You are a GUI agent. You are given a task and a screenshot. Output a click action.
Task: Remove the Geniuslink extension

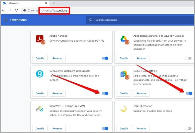(57, 93)
